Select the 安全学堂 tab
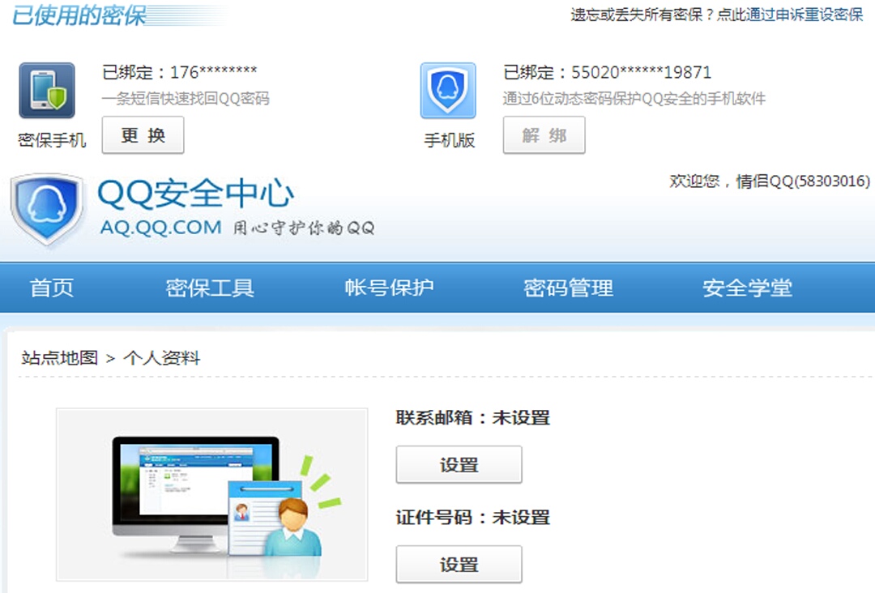Viewport: 875px width, 593px height. (x=747, y=288)
